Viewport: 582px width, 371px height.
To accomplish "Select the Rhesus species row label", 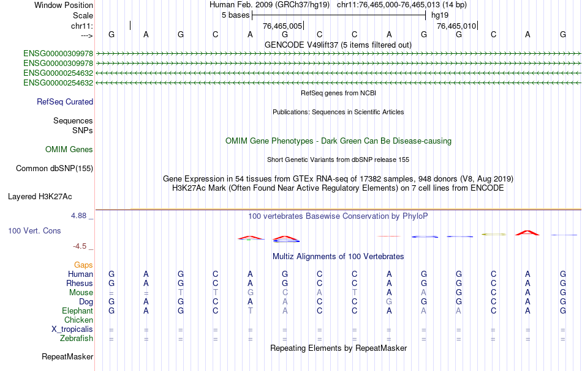I will tap(80, 283).
